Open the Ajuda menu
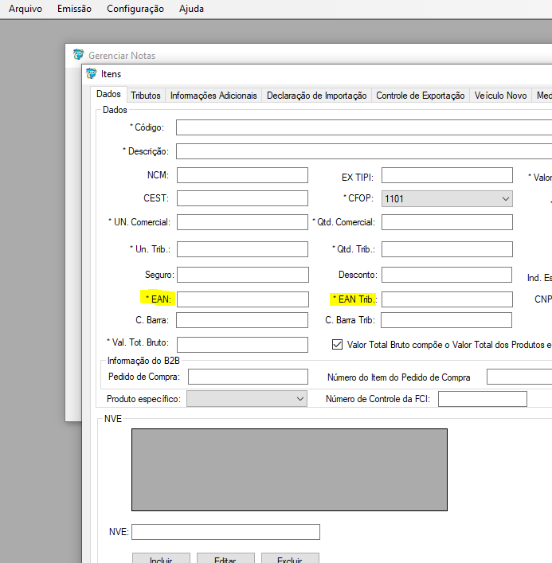 click(191, 9)
